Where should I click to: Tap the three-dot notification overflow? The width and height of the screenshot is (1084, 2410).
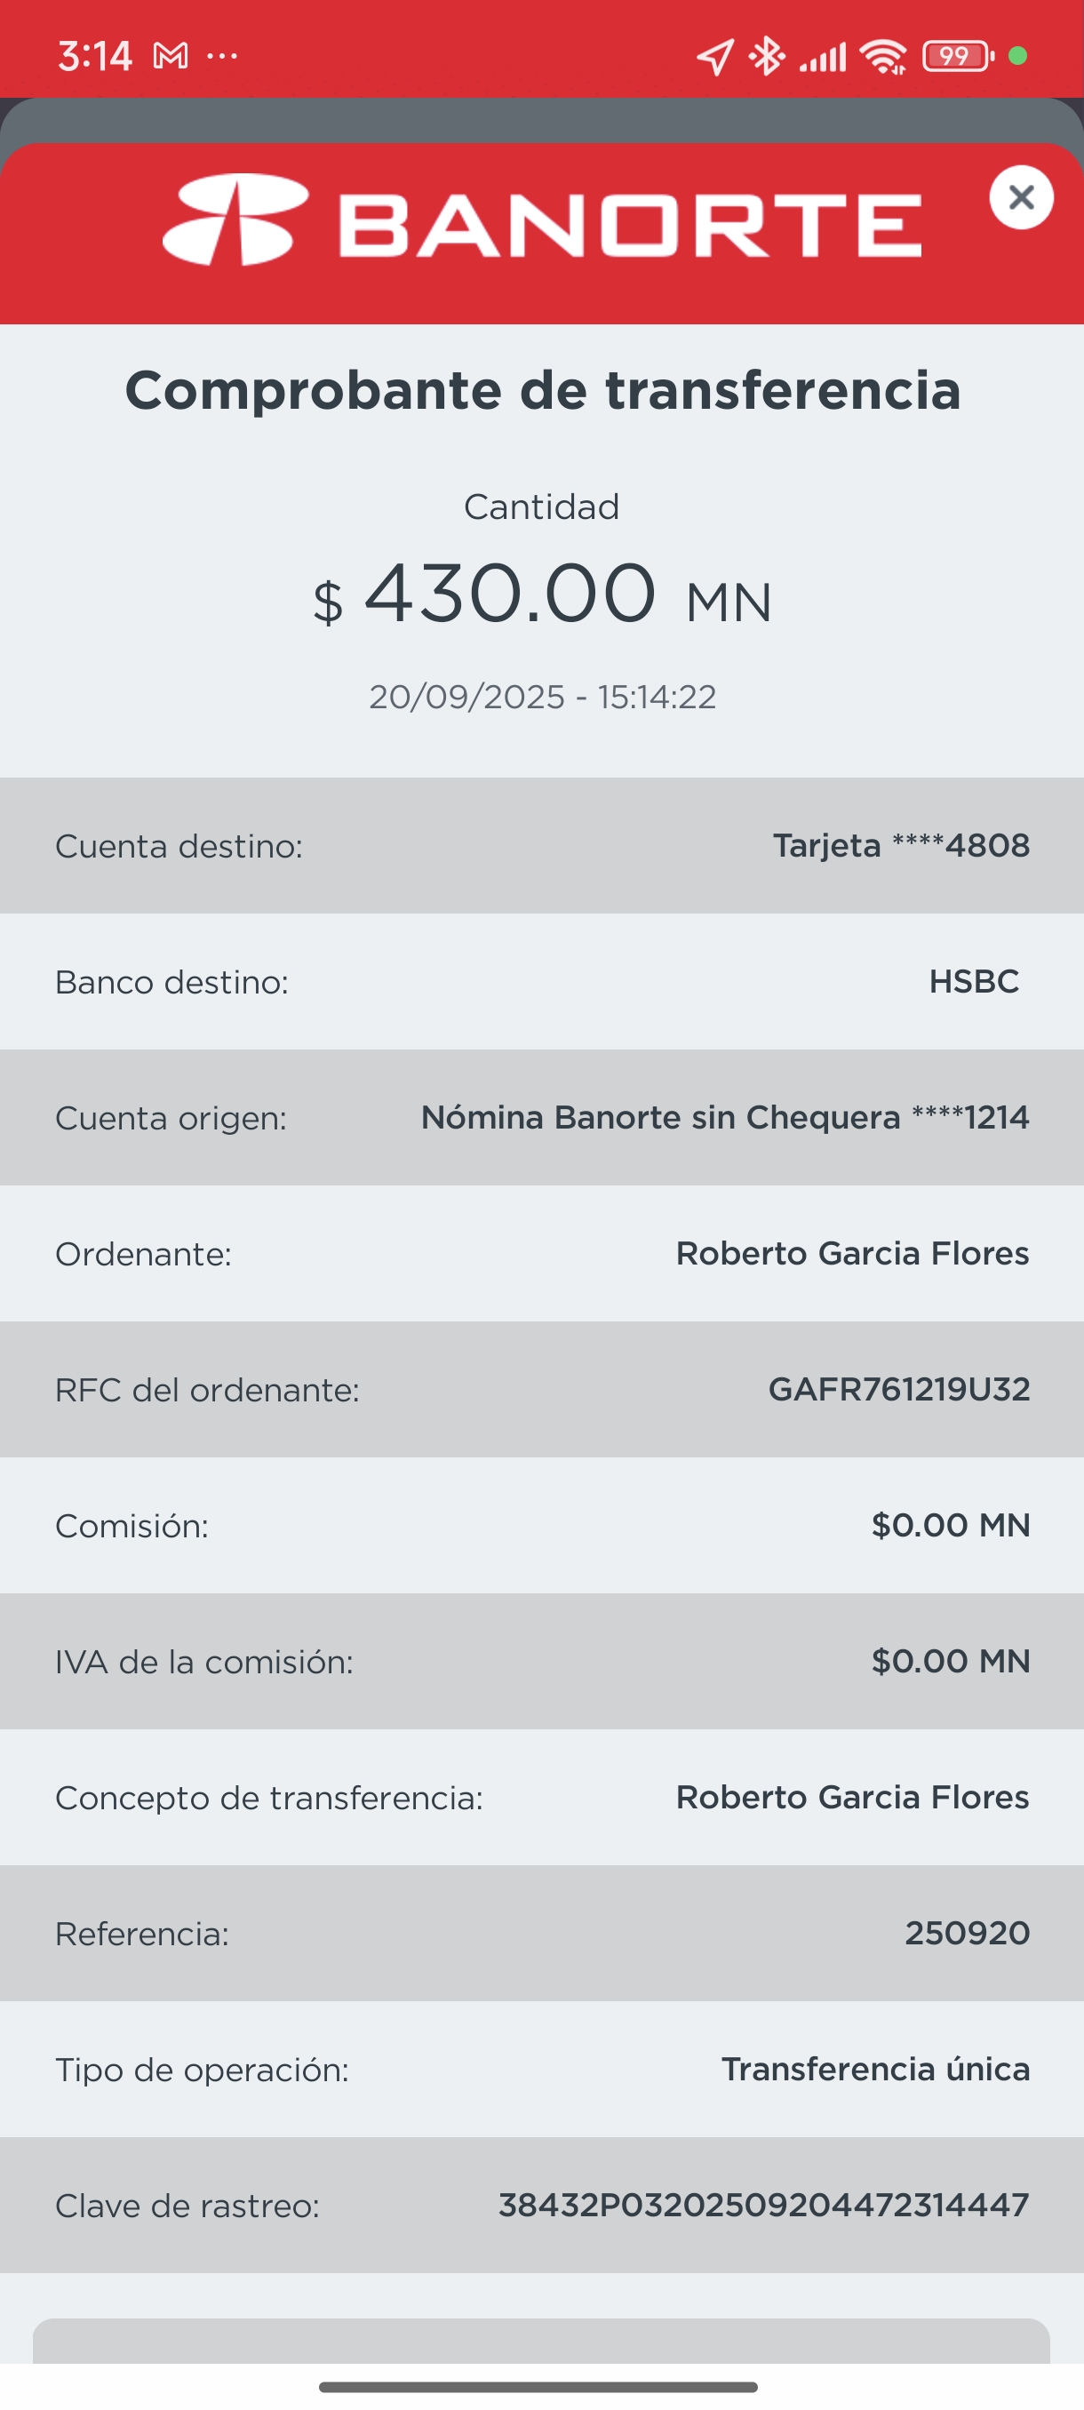[223, 56]
